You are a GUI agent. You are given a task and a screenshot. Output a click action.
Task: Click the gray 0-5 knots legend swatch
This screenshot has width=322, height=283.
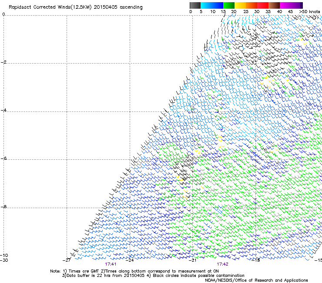pyautogui.click(x=195, y=5)
